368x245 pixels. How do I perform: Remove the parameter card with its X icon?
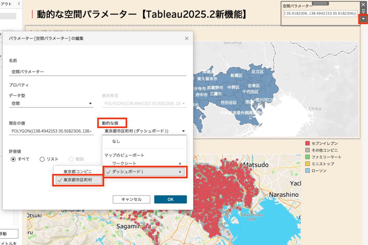tap(363, 4)
